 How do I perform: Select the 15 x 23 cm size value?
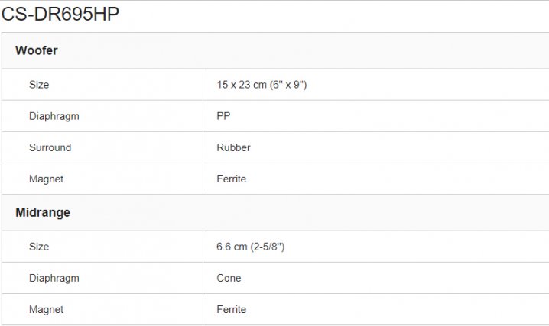pyautogui.click(x=262, y=85)
